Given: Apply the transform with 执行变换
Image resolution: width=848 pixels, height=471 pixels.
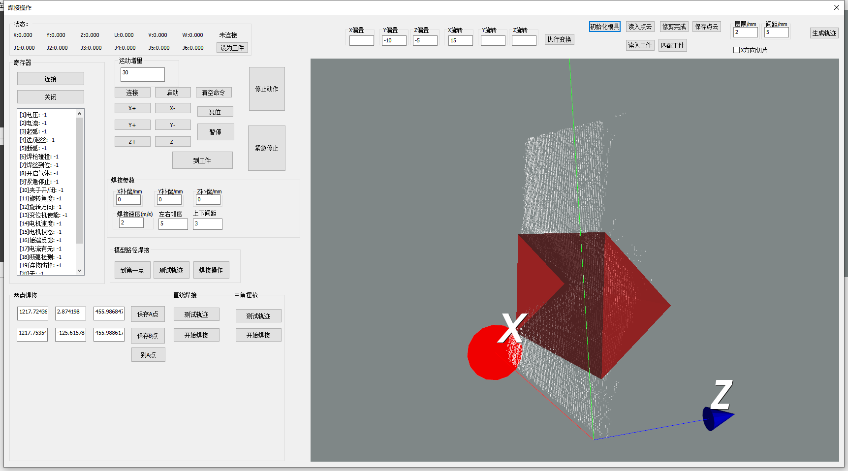Looking at the screenshot, I should pyautogui.click(x=560, y=39).
